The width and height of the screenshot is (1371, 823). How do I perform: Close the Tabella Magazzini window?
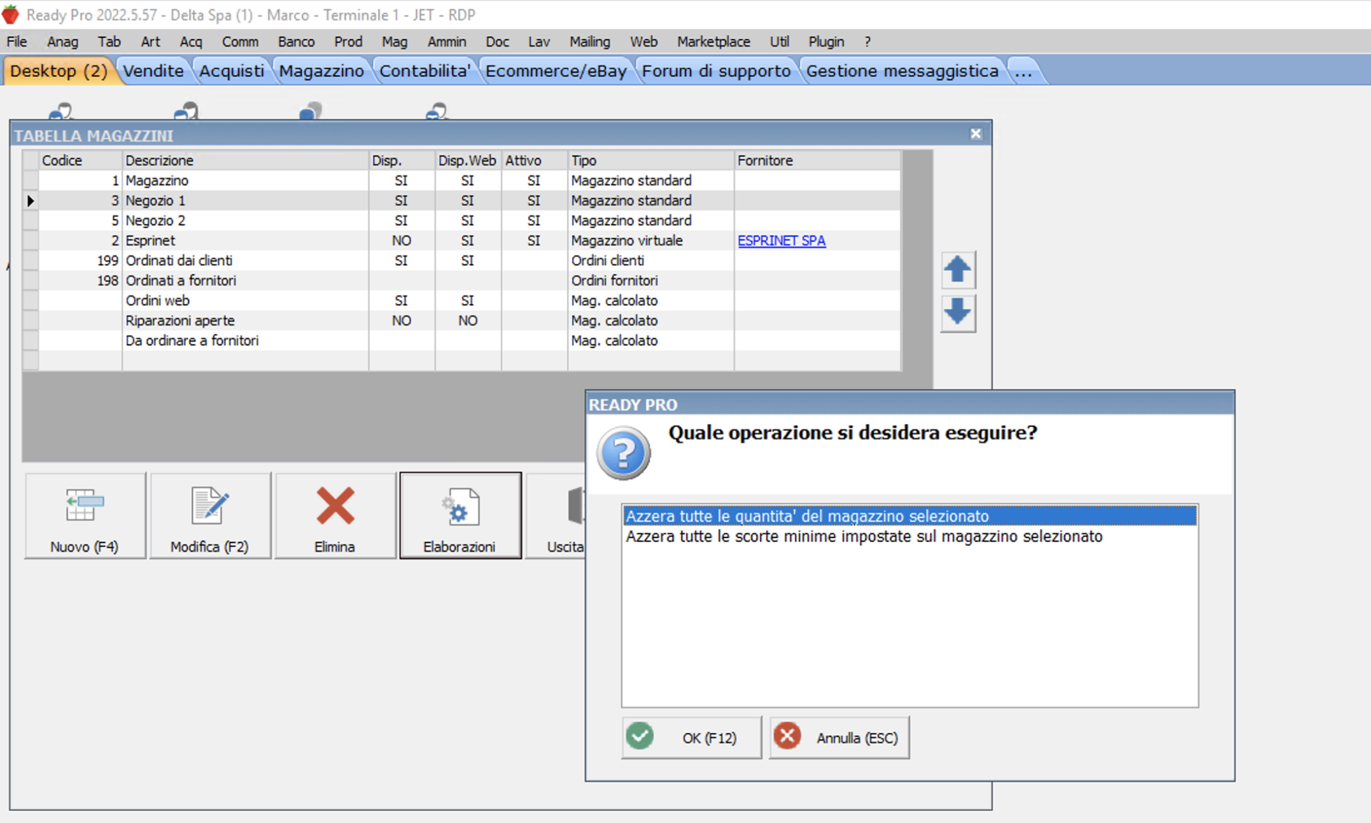coord(975,134)
